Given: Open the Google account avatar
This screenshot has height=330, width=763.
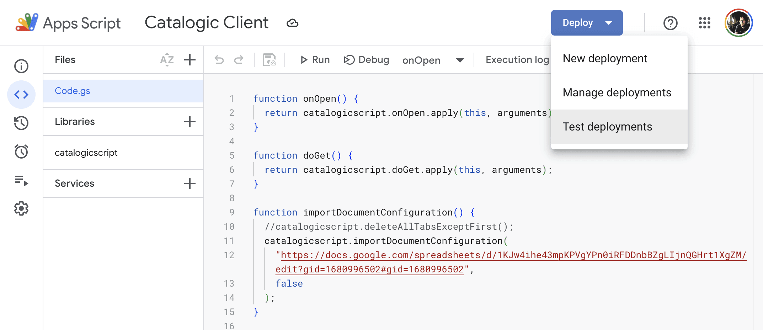Looking at the screenshot, I should point(738,23).
